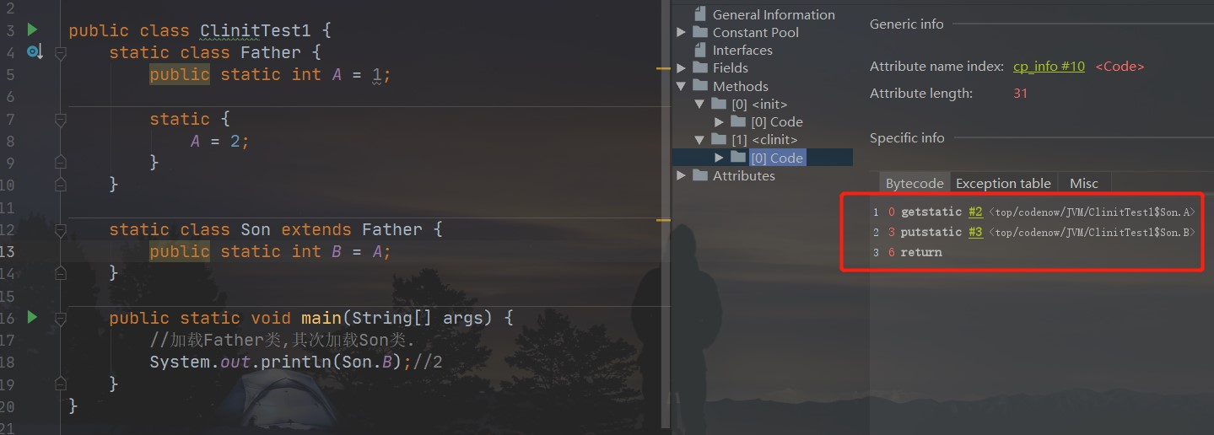
Task: Select [0] <init> method item
Action: 759,105
